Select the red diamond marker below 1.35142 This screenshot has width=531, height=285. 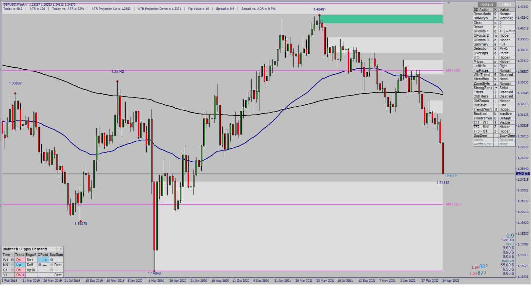[x=117, y=81]
